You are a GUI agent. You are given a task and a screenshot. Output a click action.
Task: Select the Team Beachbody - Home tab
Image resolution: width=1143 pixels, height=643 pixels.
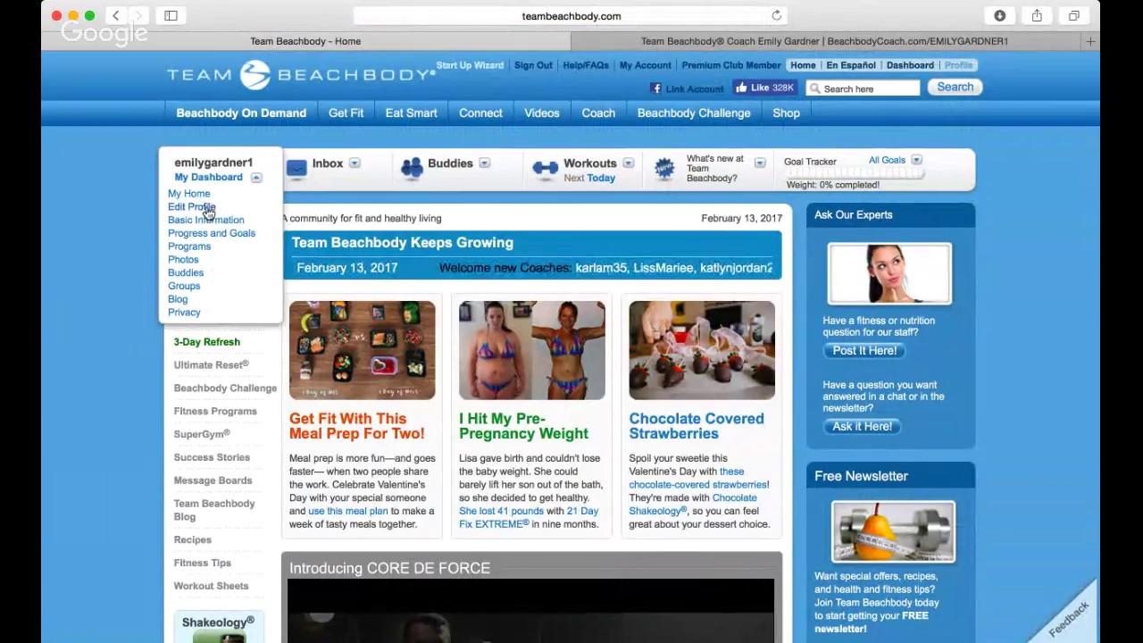pos(305,41)
